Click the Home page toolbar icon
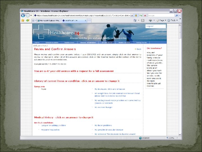Viewport: 202px width, 152px height. click(x=135, y=20)
